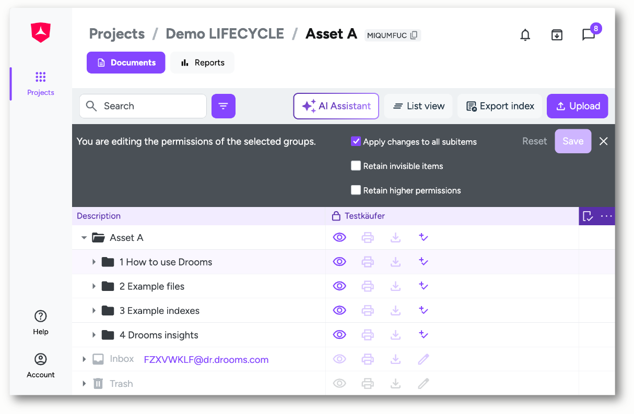
Task: Toggle view permission for 3 Example indexes
Action: (x=339, y=310)
